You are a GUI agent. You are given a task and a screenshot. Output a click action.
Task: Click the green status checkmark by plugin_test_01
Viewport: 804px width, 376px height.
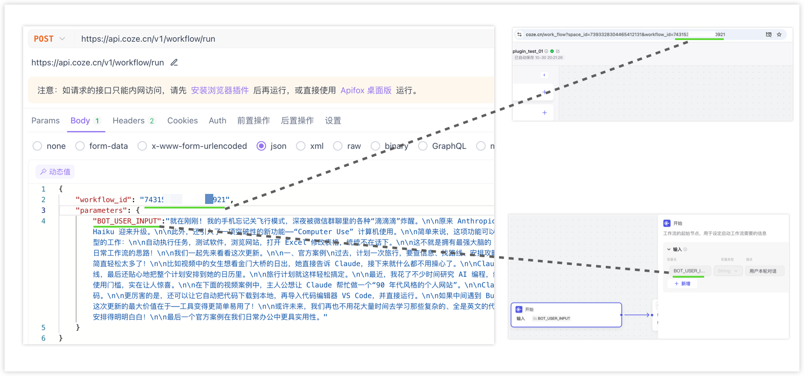[x=552, y=51]
